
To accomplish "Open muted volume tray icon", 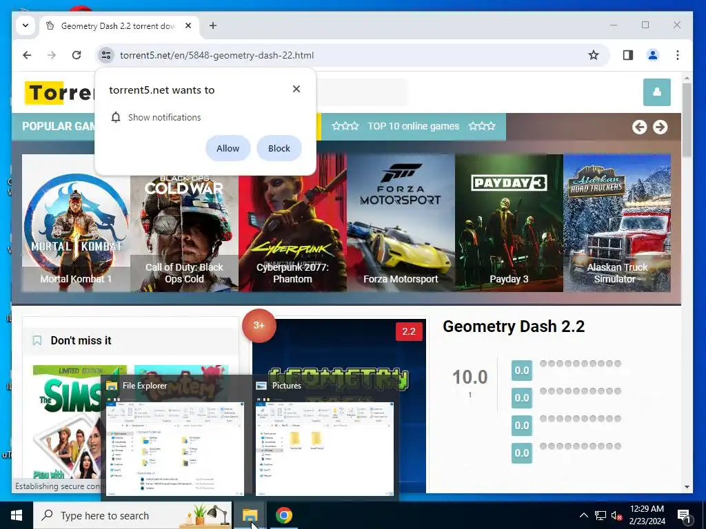I will (616, 515).
